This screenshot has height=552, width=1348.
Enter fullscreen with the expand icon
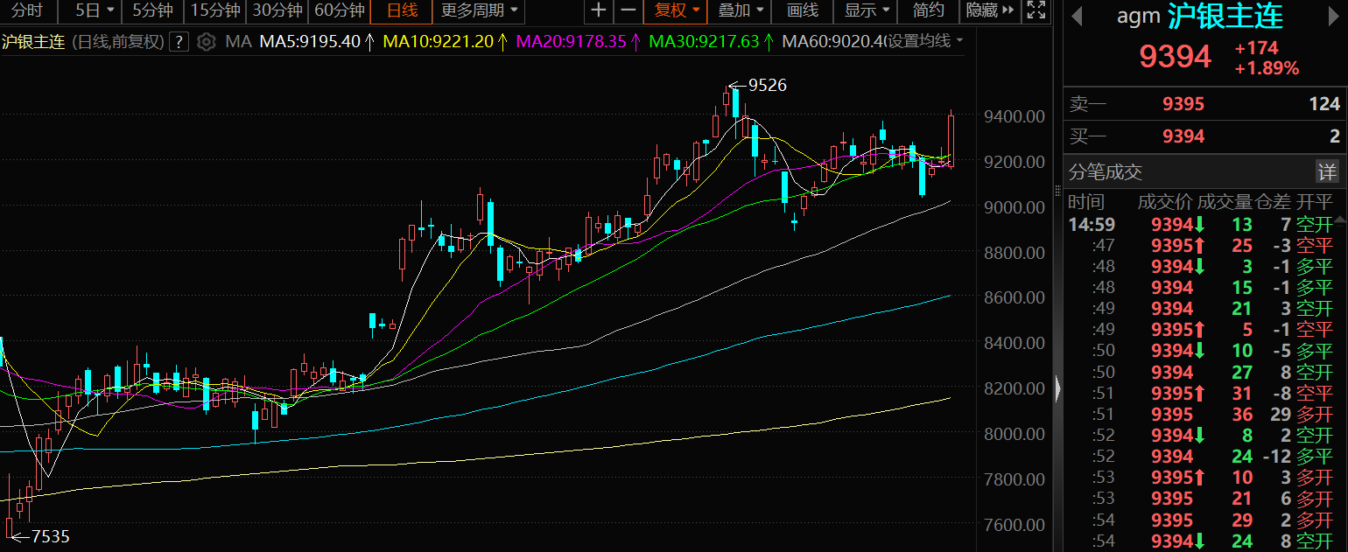click(1036, 10)
